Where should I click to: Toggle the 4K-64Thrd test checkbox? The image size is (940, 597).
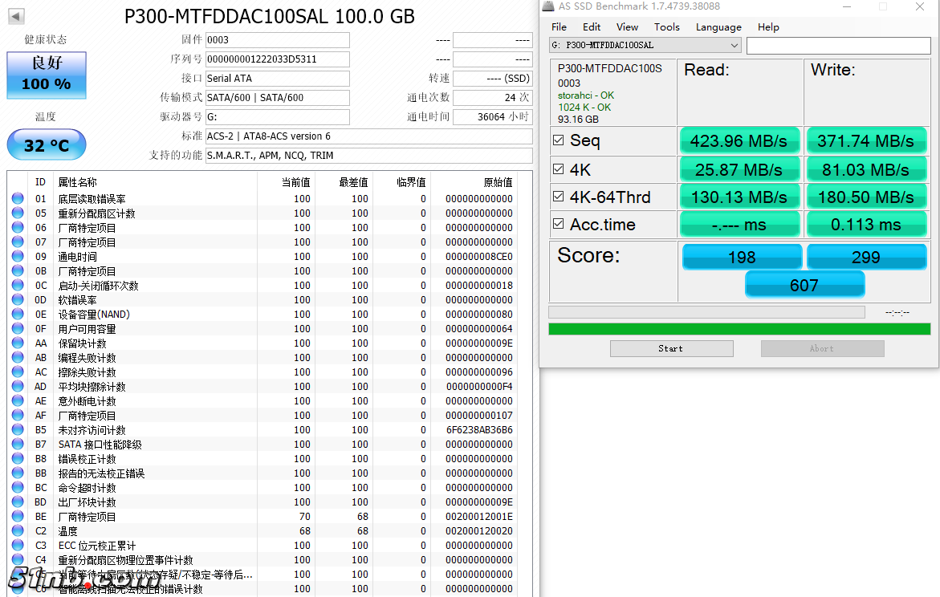[559, 197]
